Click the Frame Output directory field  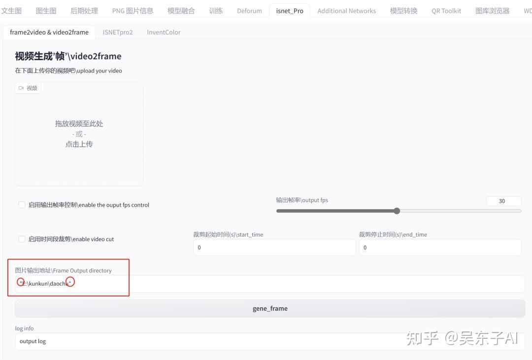point(270,284)
